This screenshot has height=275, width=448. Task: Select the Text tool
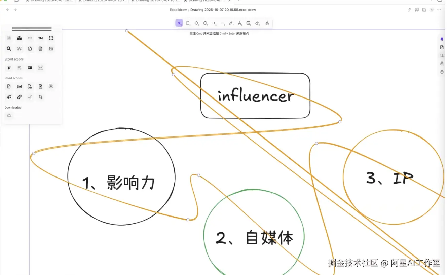click(x=240, y=23)
